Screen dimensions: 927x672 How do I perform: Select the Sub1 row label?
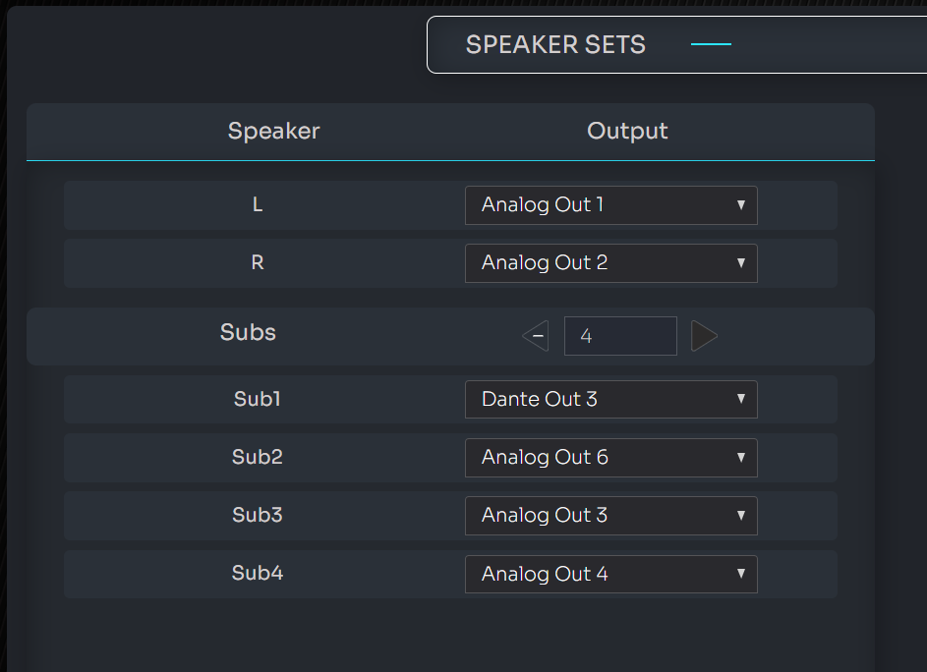pos(258,400)
